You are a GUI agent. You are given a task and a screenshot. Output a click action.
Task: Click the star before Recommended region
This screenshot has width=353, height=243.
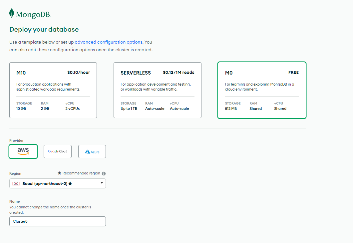click(x=59, y=173)
